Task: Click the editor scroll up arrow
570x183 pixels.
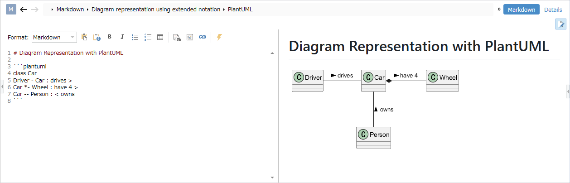Action: pos(272,53)
